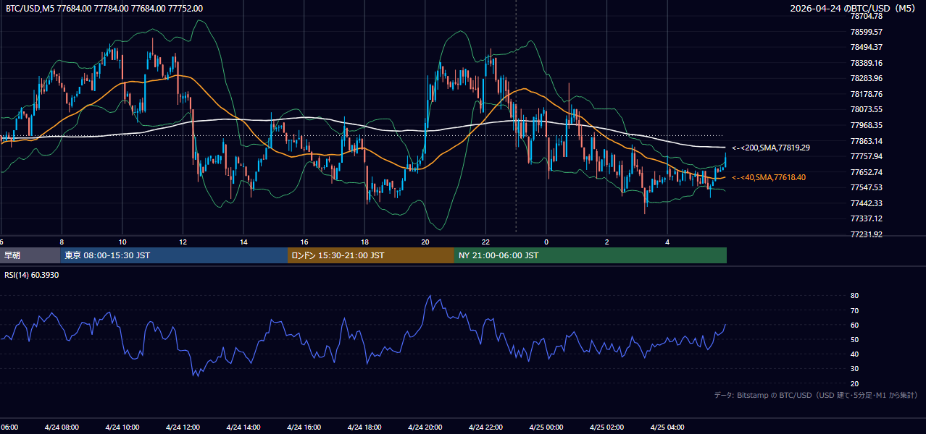Click the 4/25 04:00 bottom time label
Screen dimensions: 926x434
668,427
